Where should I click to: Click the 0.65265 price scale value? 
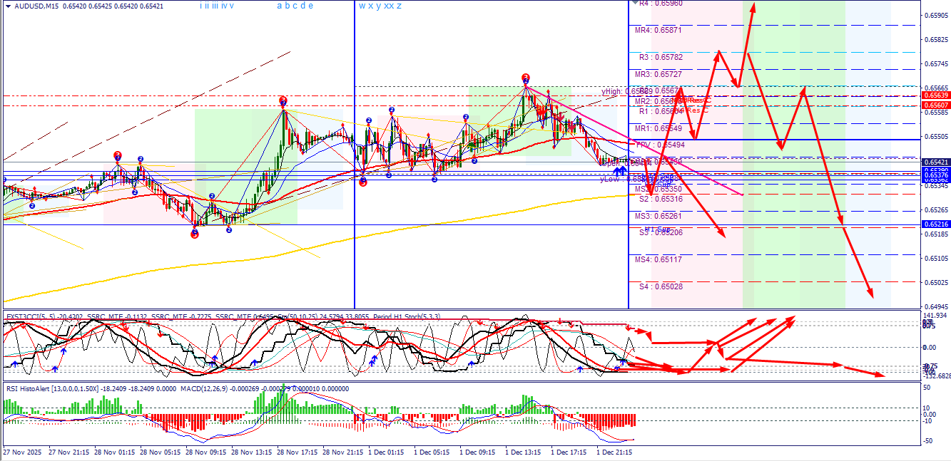tap(936, 210)
